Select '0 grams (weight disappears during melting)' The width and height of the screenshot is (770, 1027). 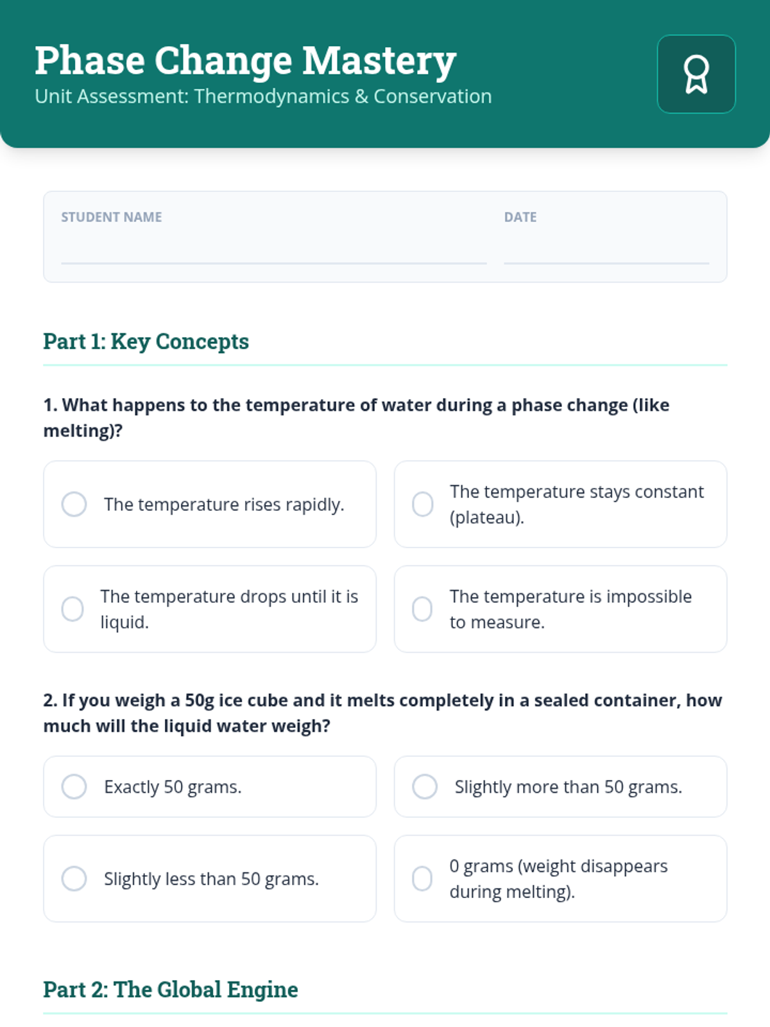coord(422,879)
